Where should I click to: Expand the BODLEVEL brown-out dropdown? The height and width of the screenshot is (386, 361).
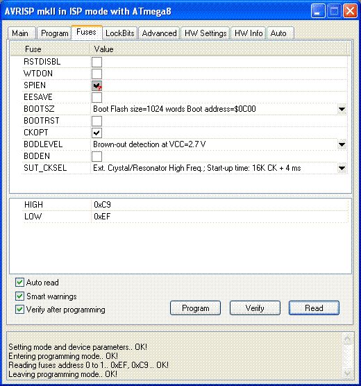point(342,144)
